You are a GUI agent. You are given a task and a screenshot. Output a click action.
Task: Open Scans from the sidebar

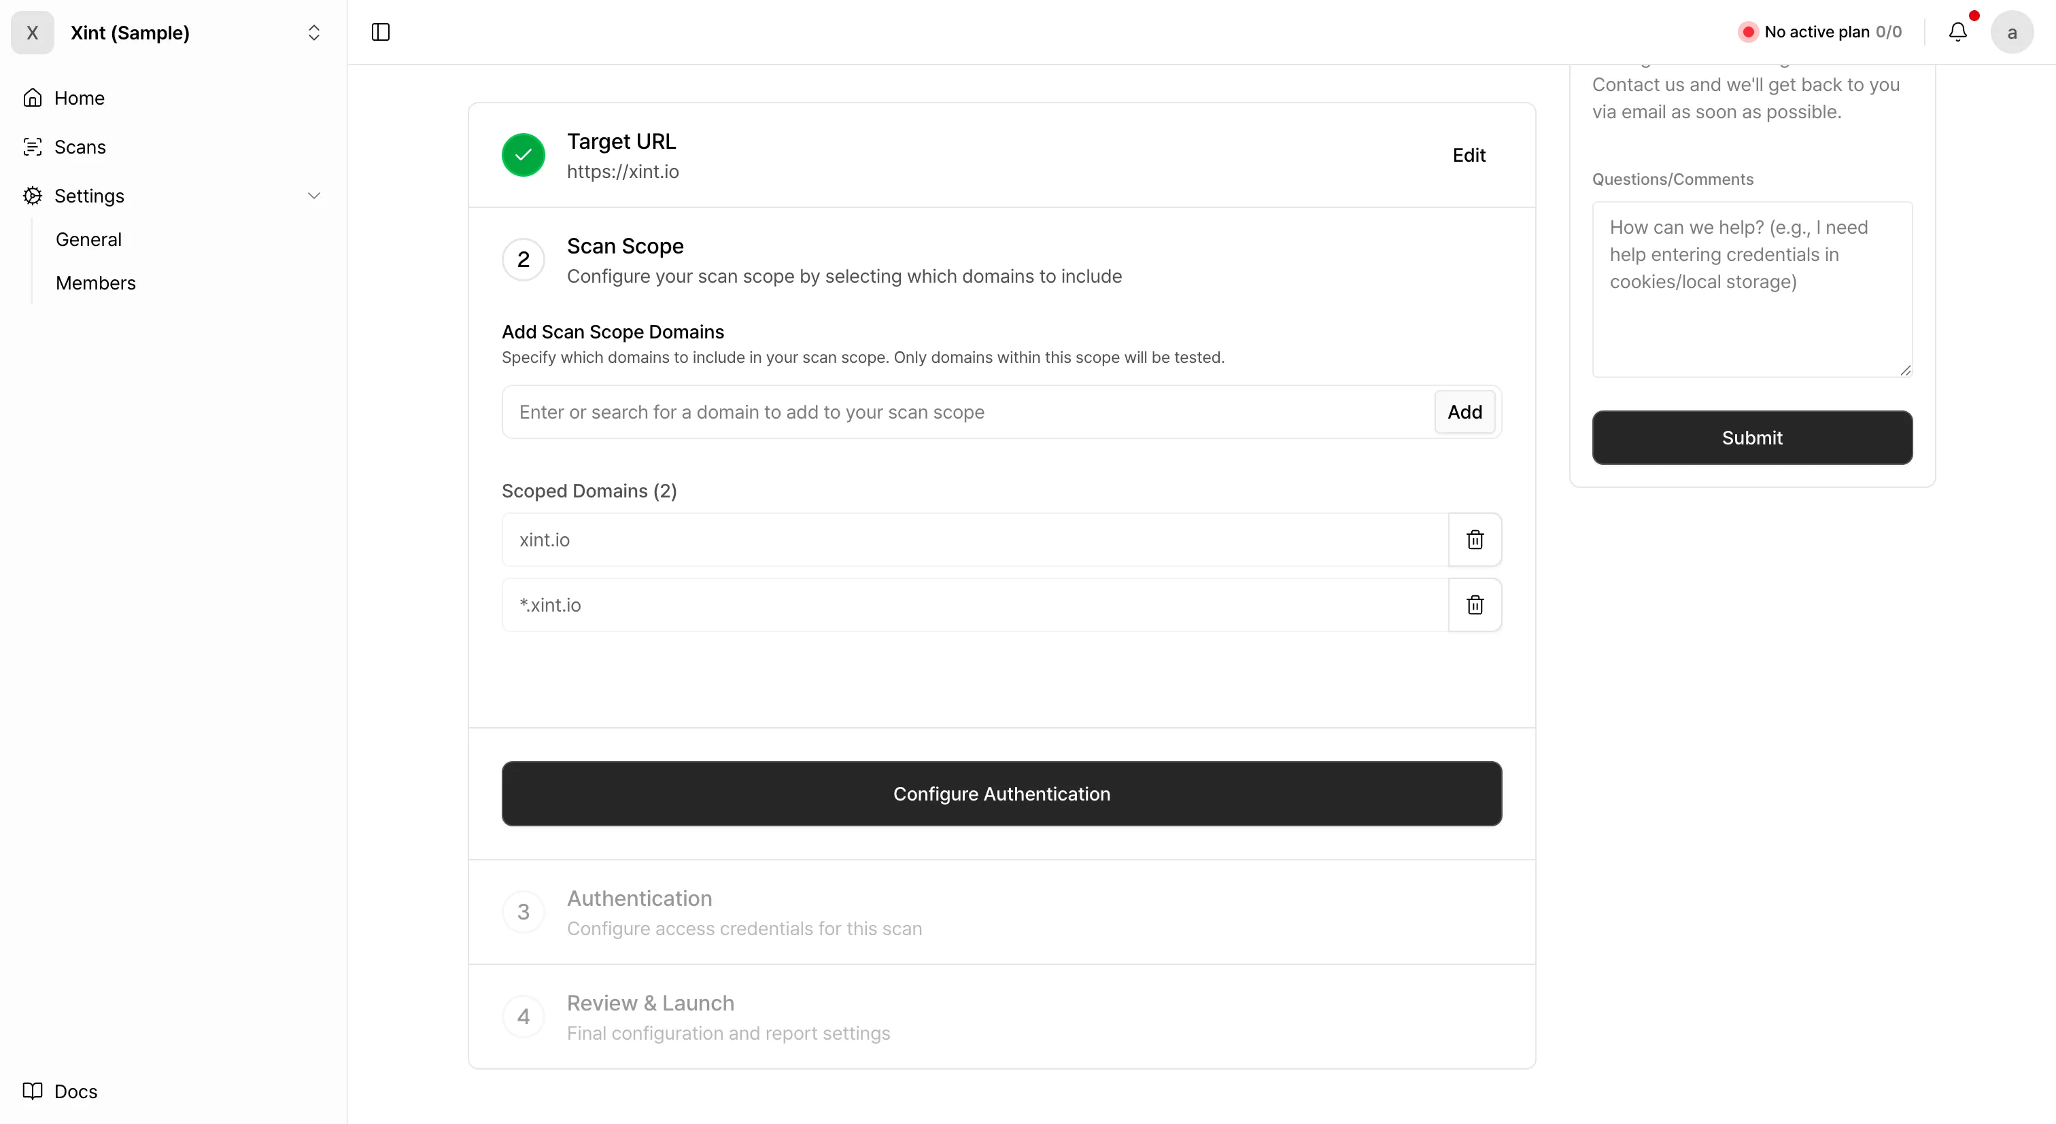click(x=80, y=147)
